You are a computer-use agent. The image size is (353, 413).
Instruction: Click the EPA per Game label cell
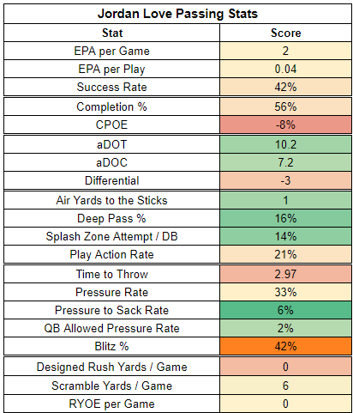[112, 51]
